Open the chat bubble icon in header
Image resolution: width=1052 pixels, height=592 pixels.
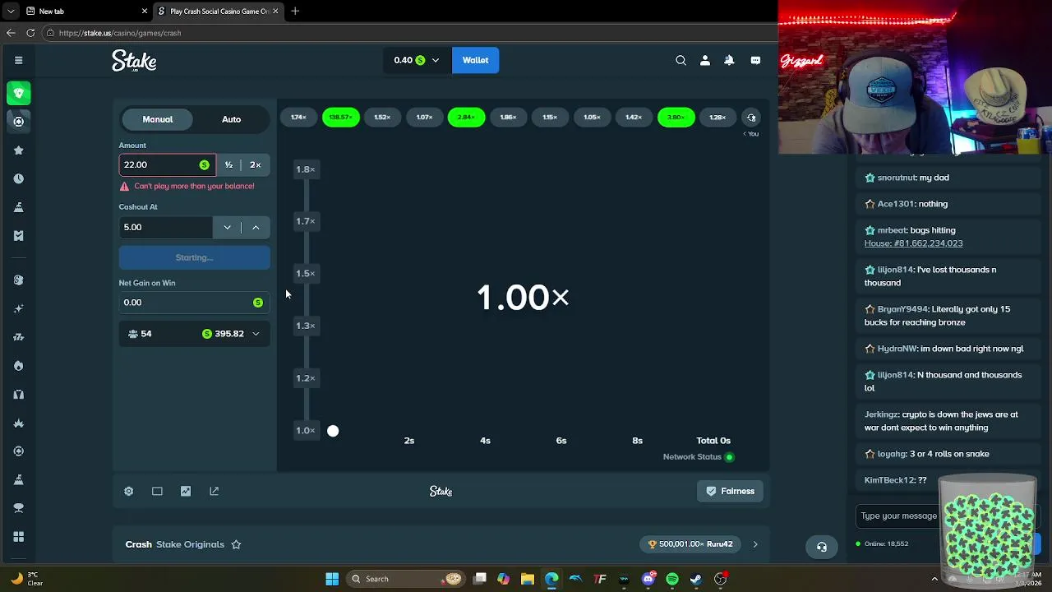click(x=755, y=60)
